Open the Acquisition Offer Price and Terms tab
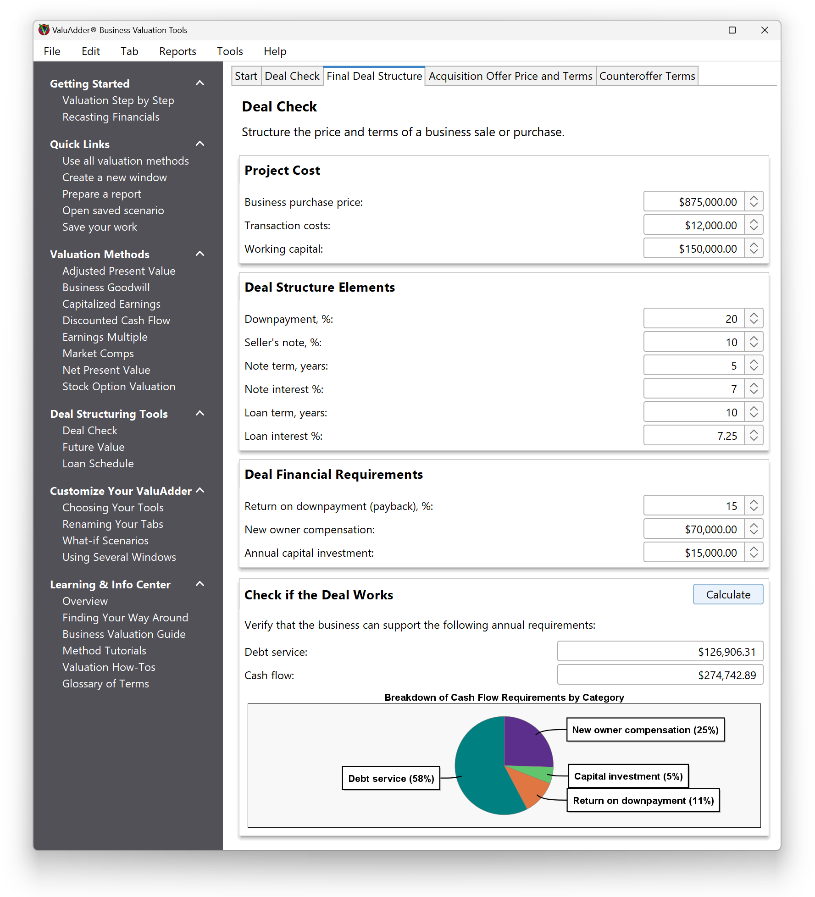Image resolution: width=815 pixels, height=897 pixels. [x=510, y=76]
